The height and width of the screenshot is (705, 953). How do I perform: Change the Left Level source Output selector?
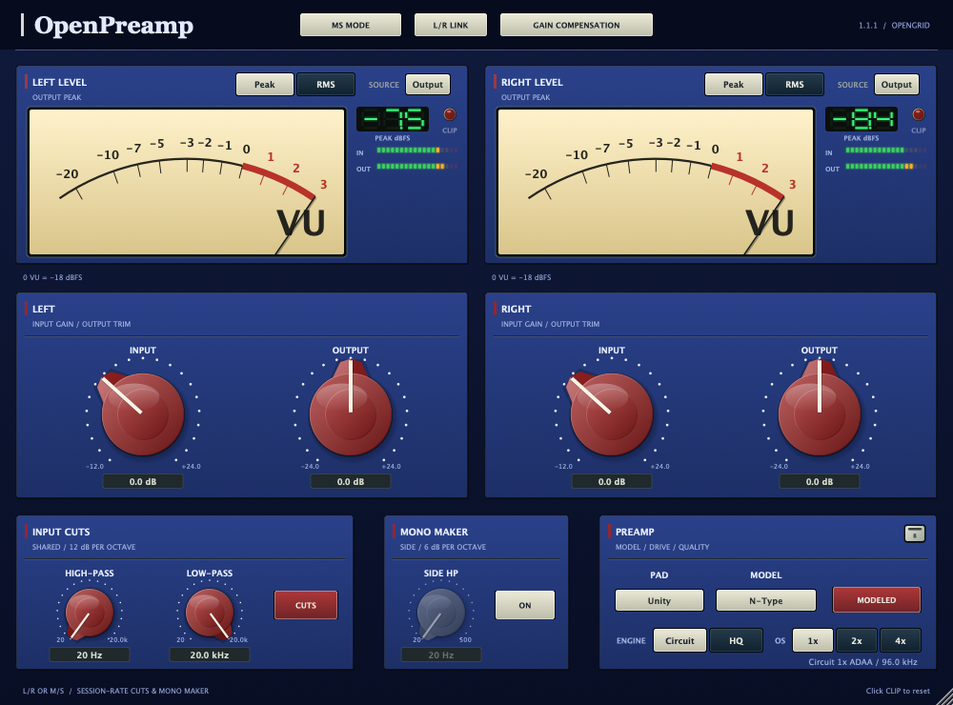(428, 85)
